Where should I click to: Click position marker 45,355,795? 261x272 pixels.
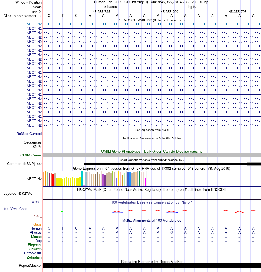(x=238, y=12)
